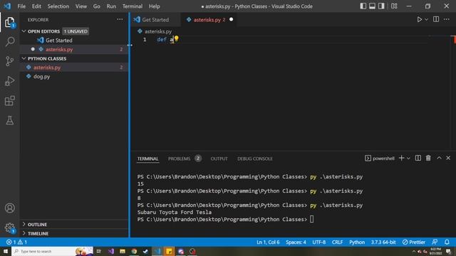456x256 pixels.
Task: Create a new terminal with plus icon
Action: point(402,158)
